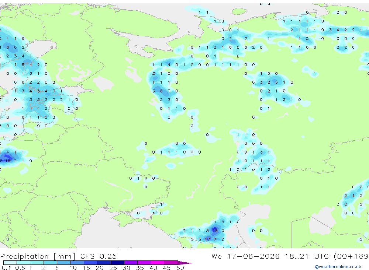Select the 5–10 mm legend color box
Screen dimensions: 369x270
(64, 263)
